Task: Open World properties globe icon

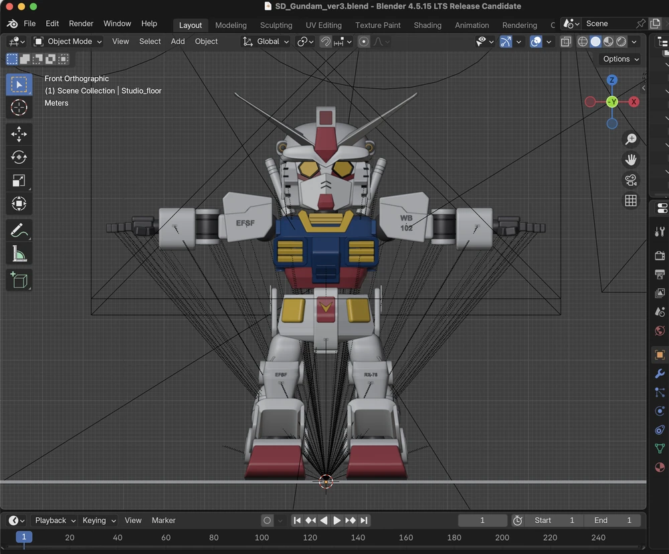Action: coord(660,331)
